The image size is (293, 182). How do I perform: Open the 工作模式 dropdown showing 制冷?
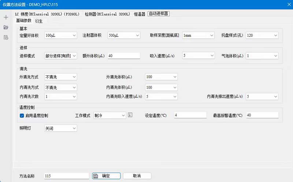pyautogui.click(x=110, y=115)
